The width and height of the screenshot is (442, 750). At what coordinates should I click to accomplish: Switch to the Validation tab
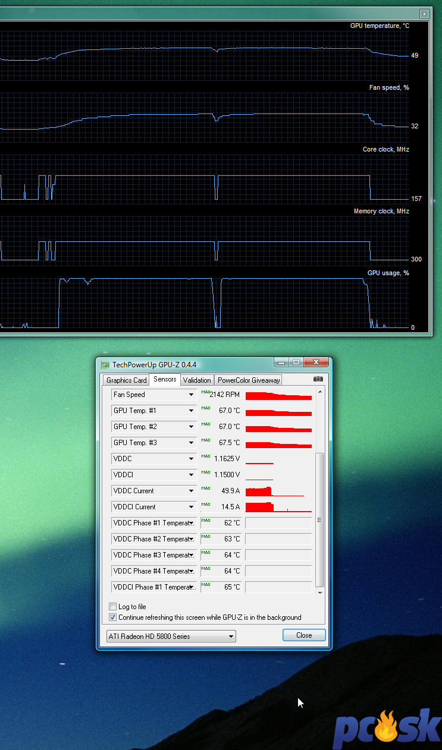pyautogui.click(x=197, y=380)
